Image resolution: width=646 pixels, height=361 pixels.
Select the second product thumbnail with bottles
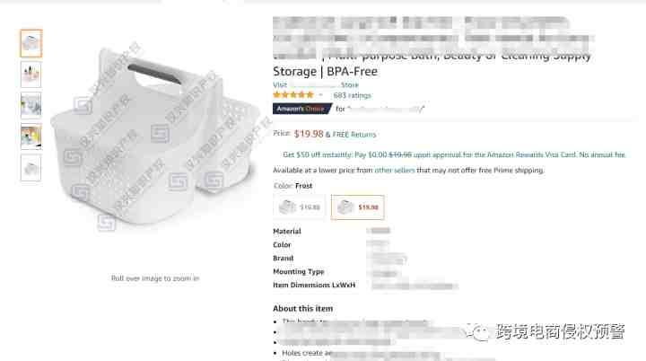point(31,75)
